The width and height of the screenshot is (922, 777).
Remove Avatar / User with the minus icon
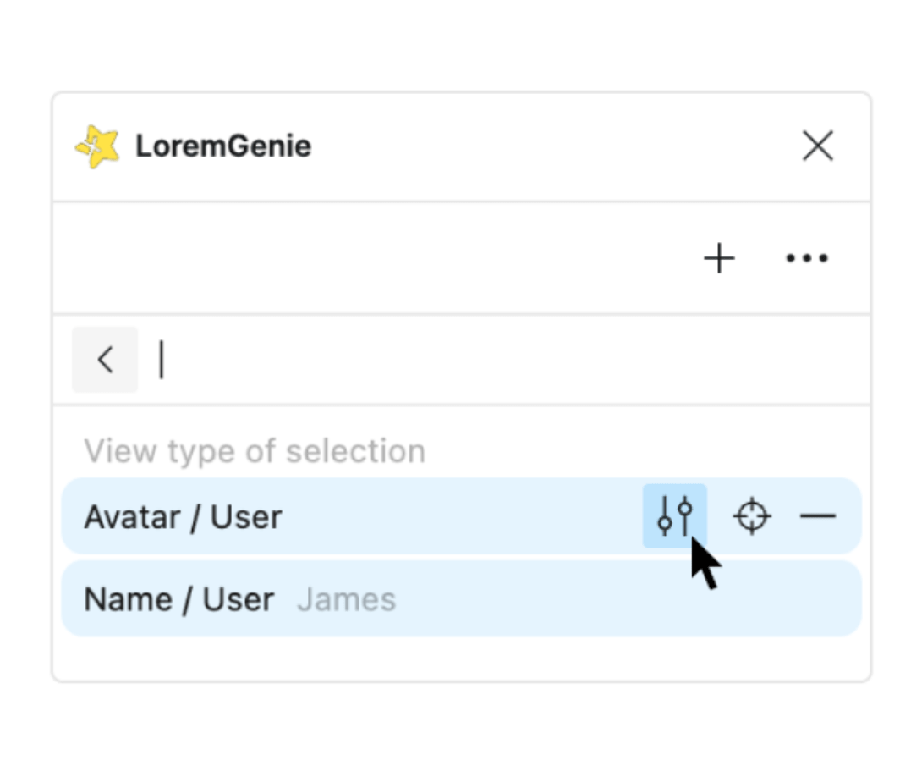pos(818,516)
